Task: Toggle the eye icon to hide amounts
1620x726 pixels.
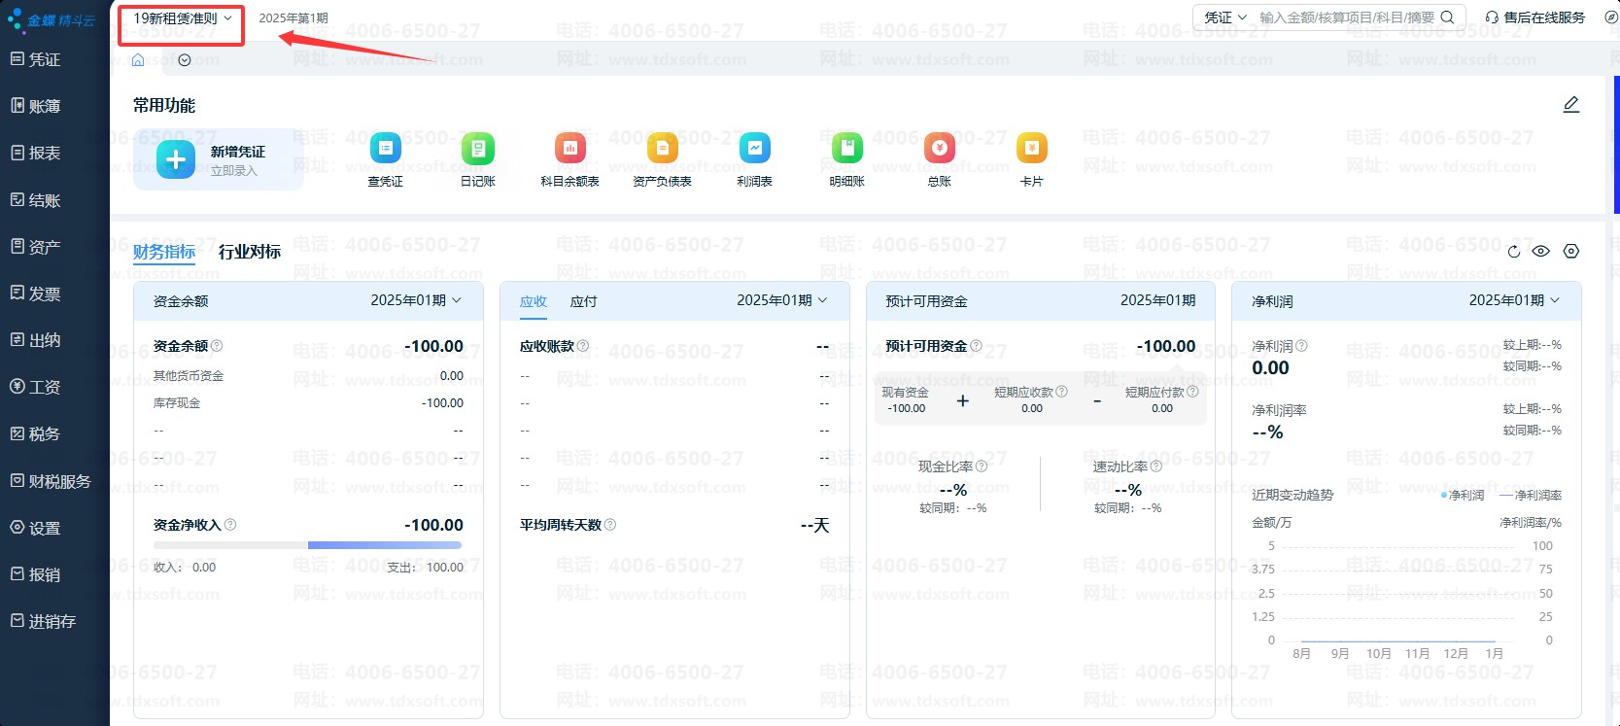Action: click(x=1541, y=251)
